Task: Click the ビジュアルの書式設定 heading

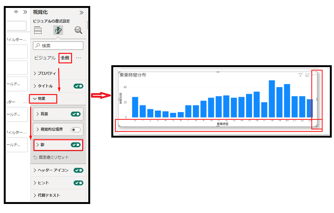Action: coord(51,21)
